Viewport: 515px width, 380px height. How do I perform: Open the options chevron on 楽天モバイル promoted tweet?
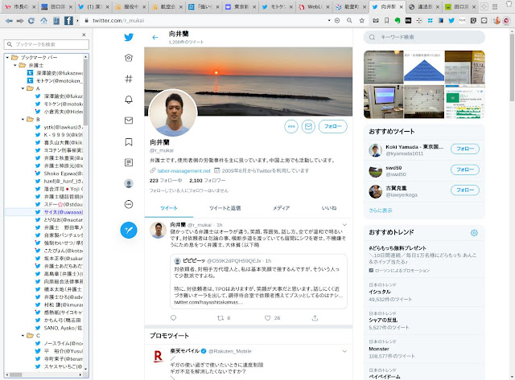click(344, 351)
